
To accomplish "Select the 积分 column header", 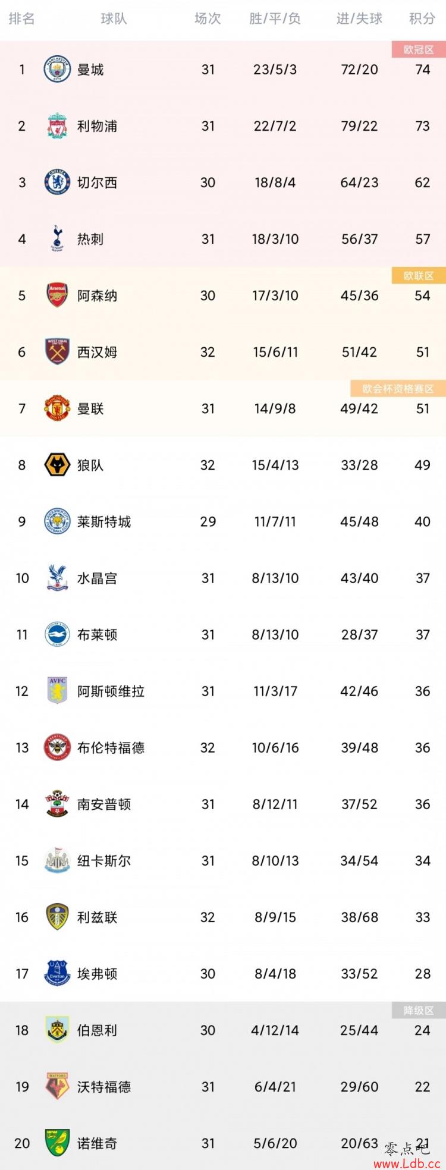I will [422, 19].
